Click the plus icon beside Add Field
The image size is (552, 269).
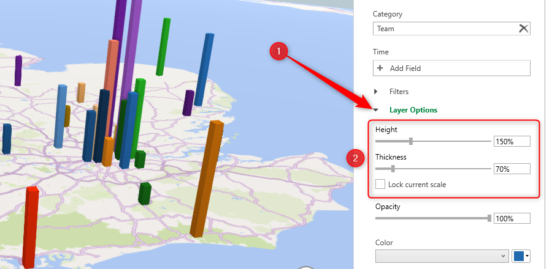[x=380, y=68]
